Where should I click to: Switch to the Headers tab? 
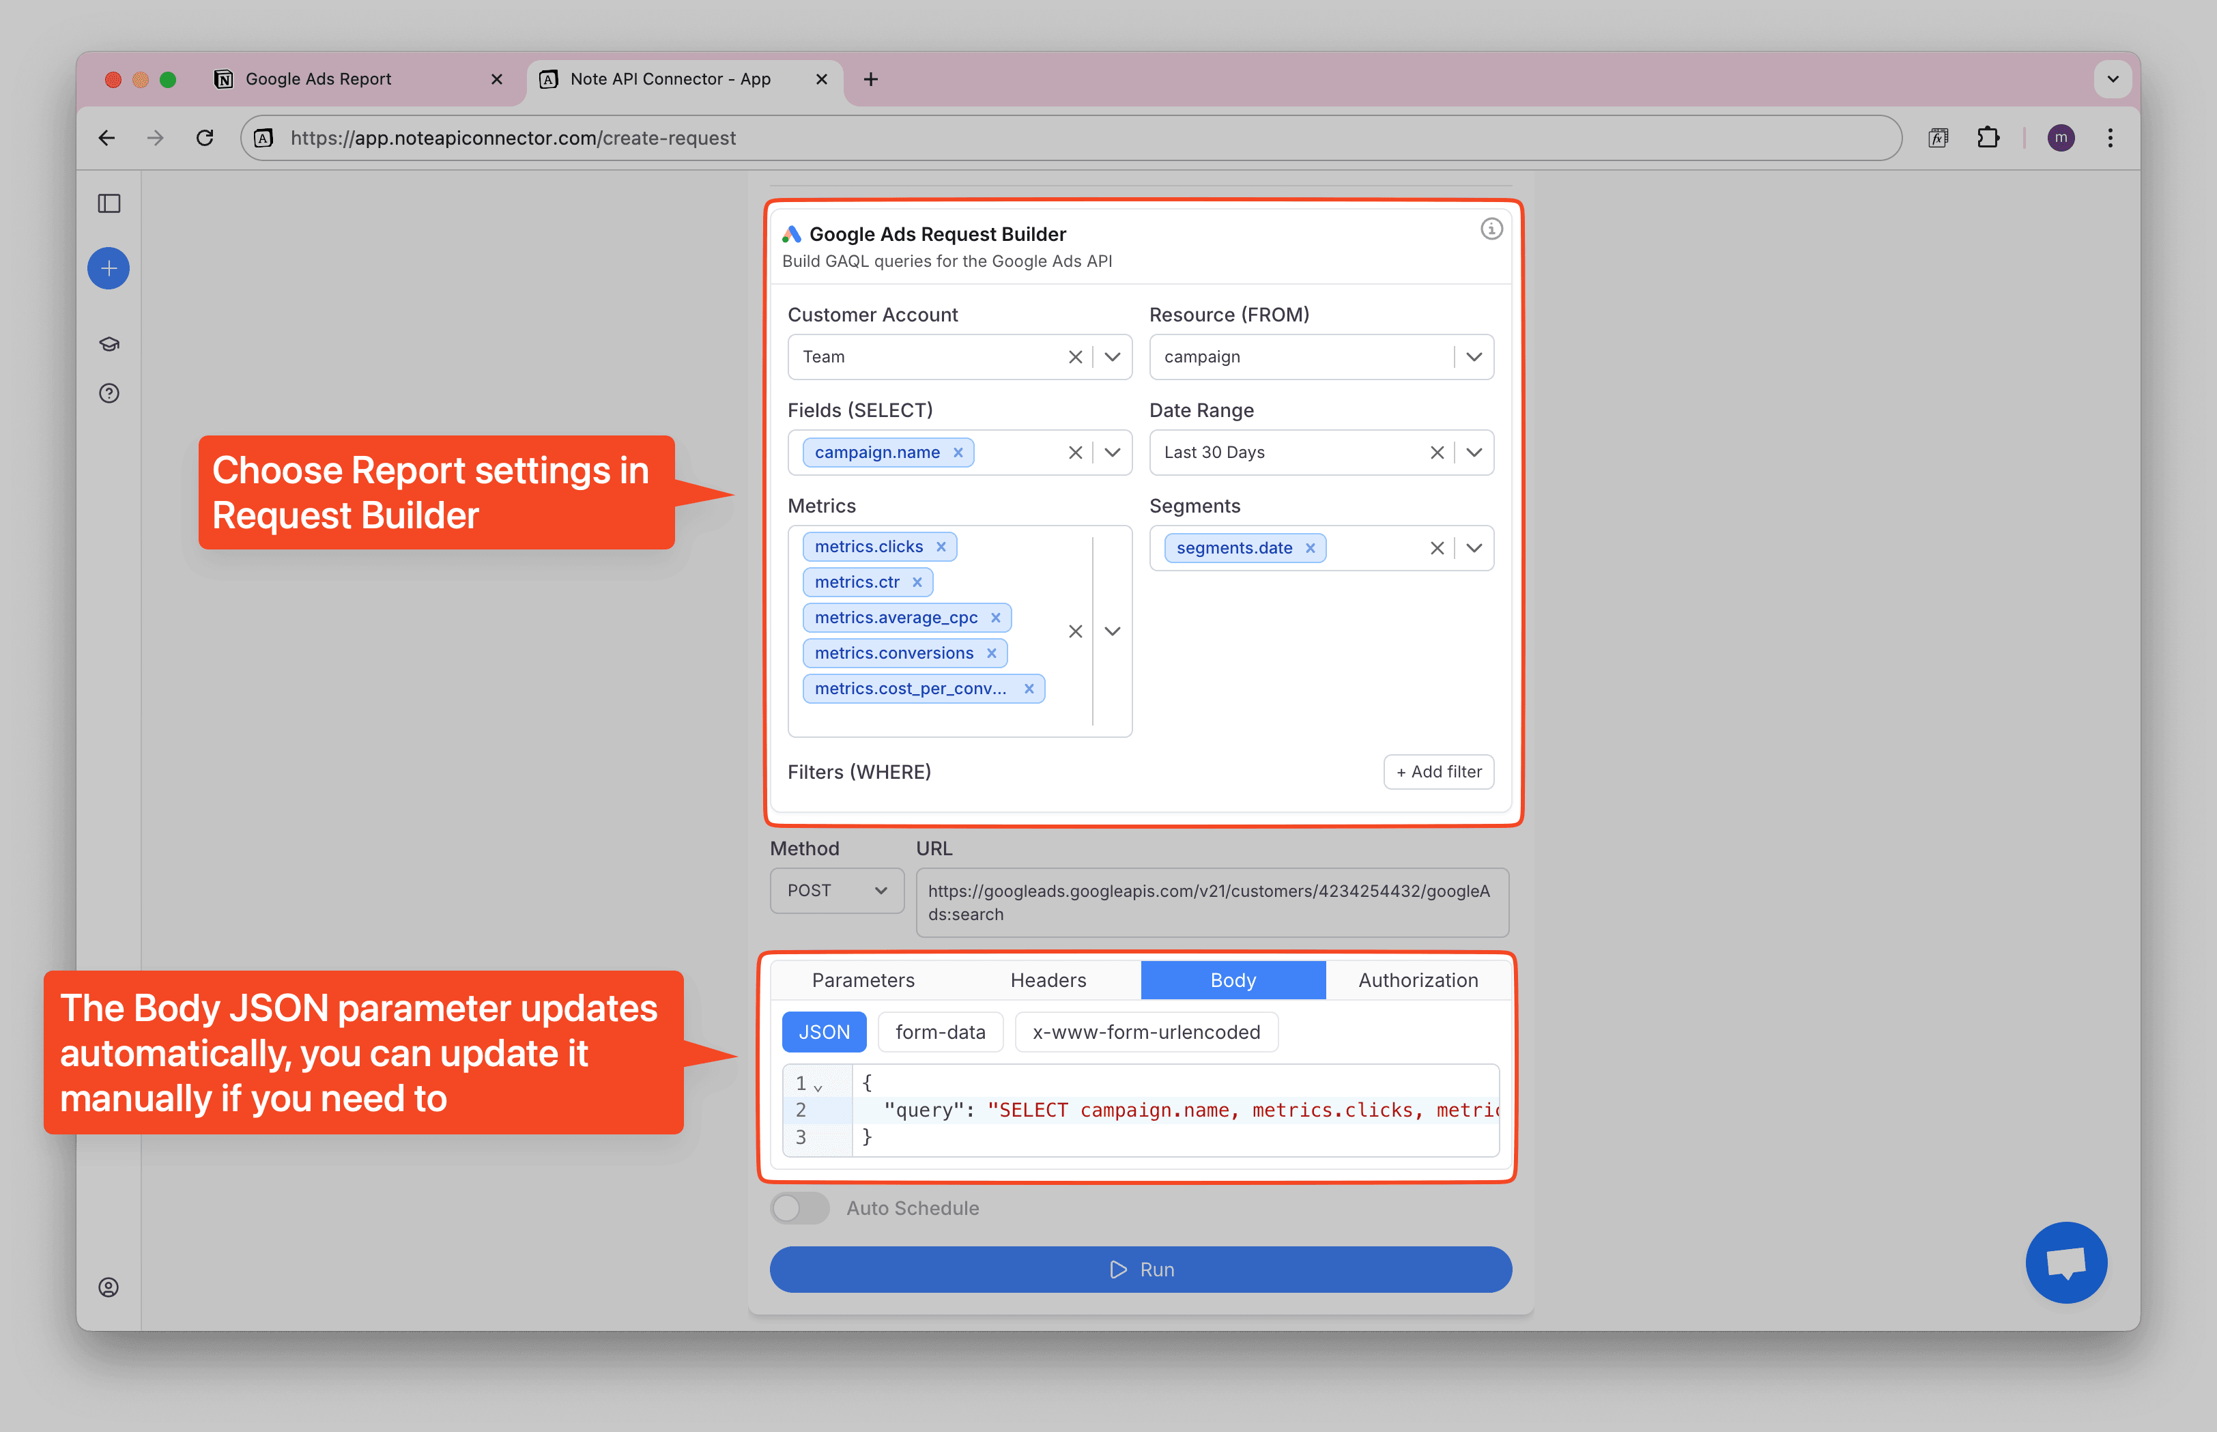point(1048,980)
